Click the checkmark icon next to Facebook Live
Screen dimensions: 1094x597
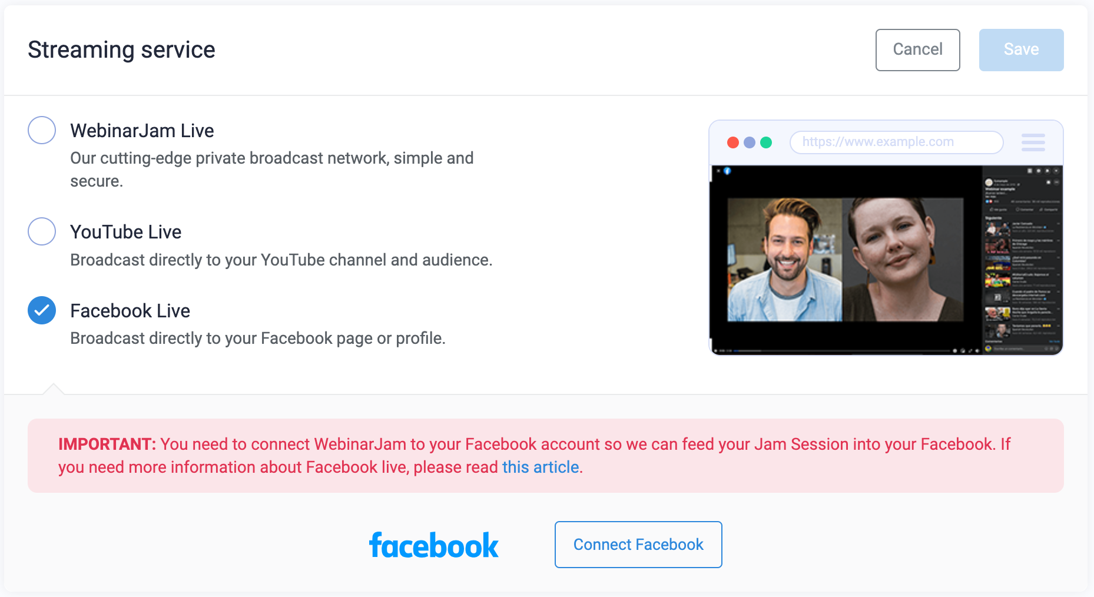(41, 310)
